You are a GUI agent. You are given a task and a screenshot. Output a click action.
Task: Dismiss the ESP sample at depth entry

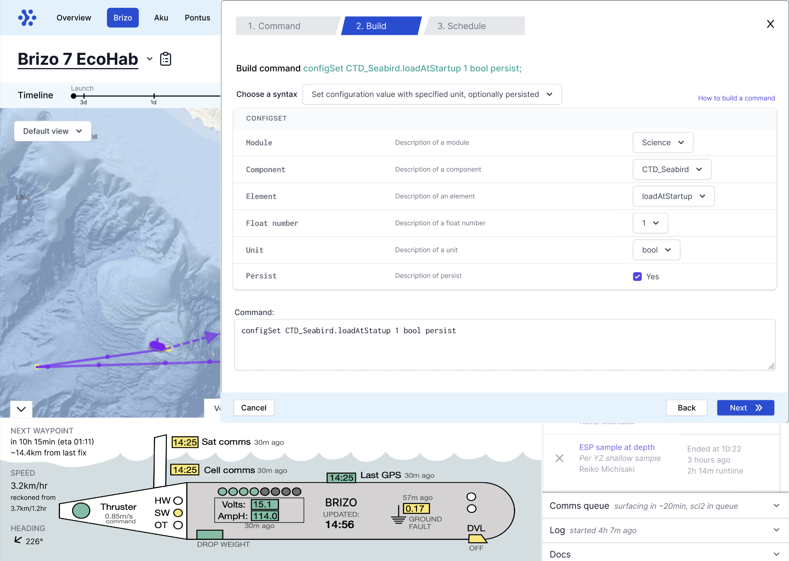click(x=559, y=458)
